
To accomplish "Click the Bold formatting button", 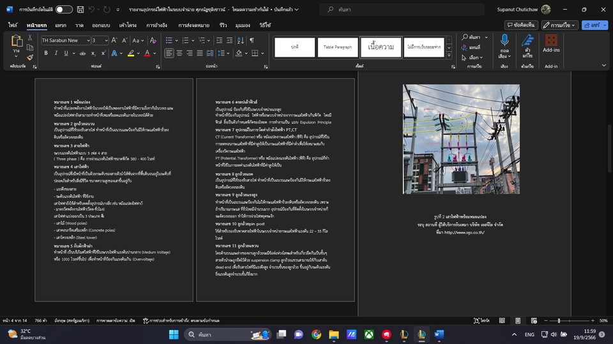I will pyautogui.click(x=46, y=54).
